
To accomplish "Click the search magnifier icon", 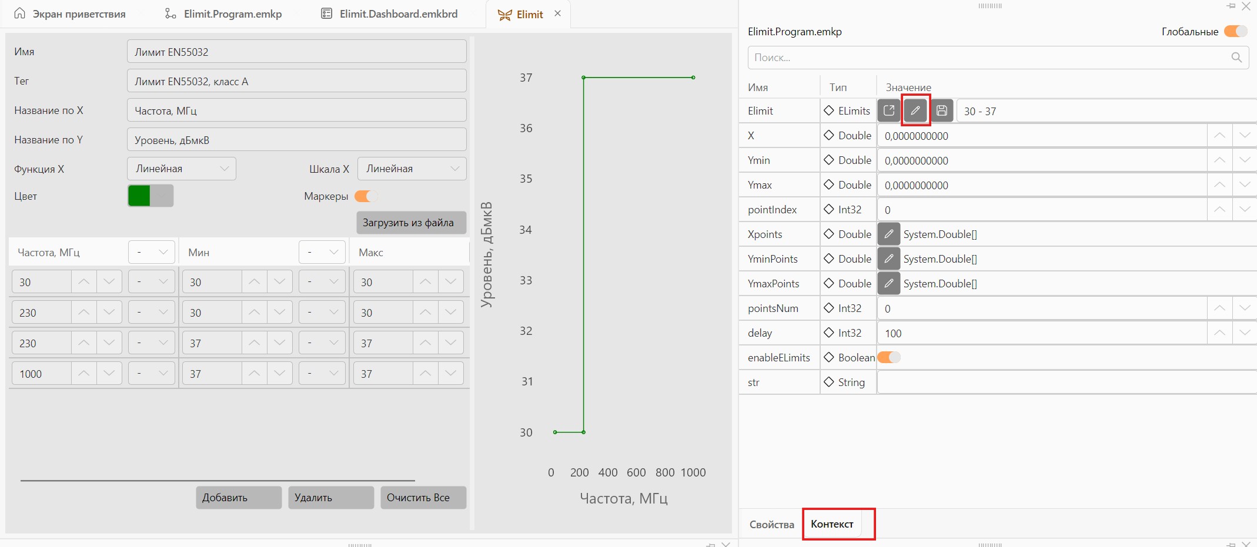I will point(1236,58).
